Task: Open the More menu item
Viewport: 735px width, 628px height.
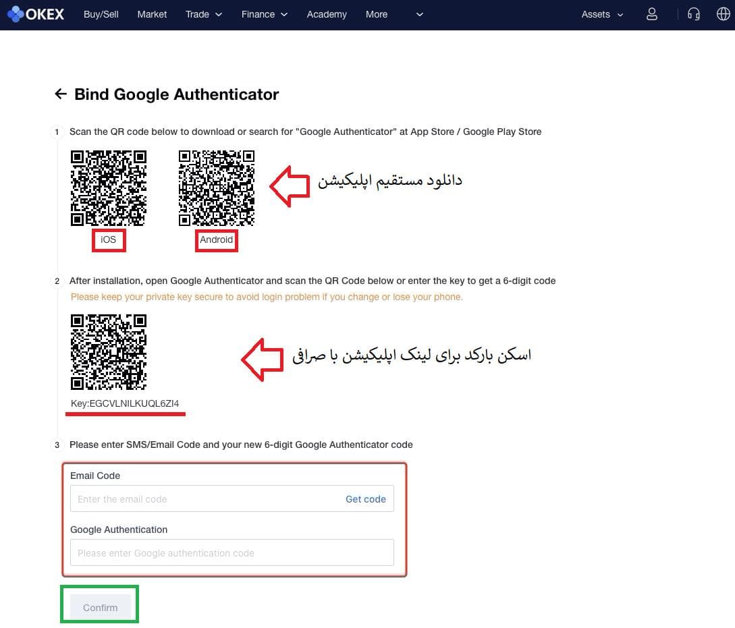Action: click(x=377, y=15)
